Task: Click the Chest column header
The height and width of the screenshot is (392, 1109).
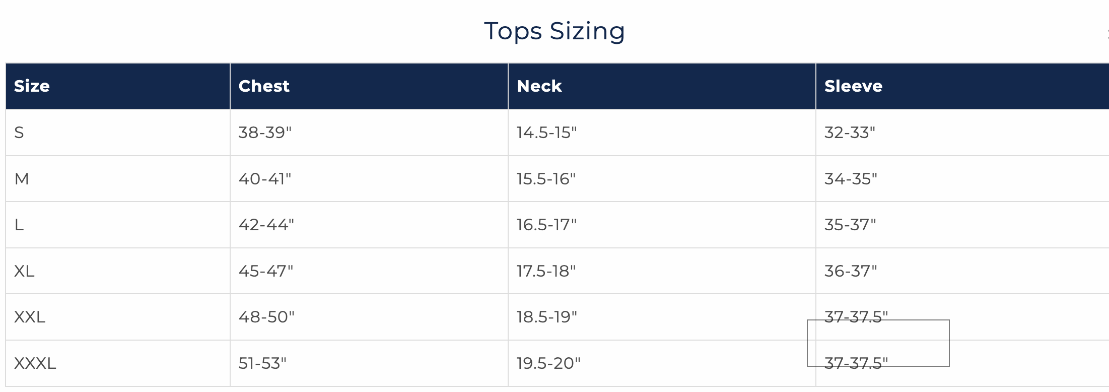Action: (x=264, y=86)
